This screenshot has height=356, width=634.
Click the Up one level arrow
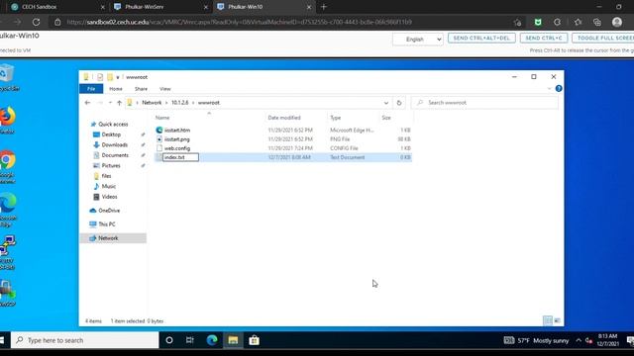pos(119,103)
